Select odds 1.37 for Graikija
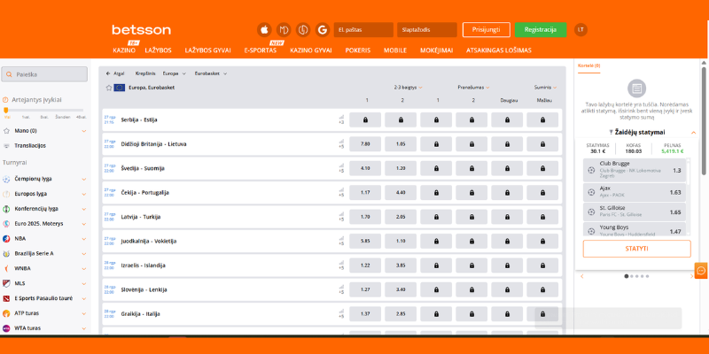The image size is (709, 354). coord(365,314)
